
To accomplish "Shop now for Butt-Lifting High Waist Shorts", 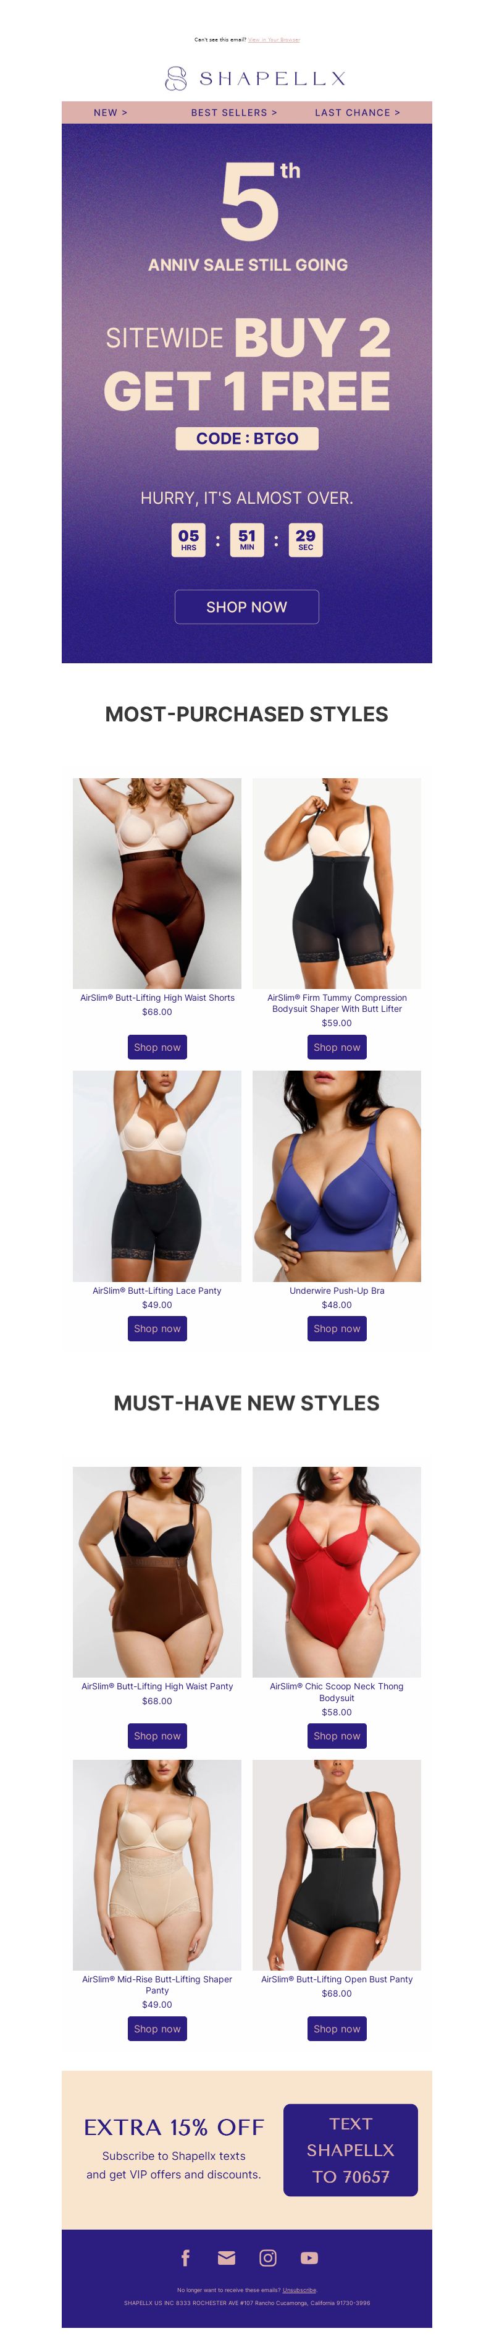I will point(157,1047).
